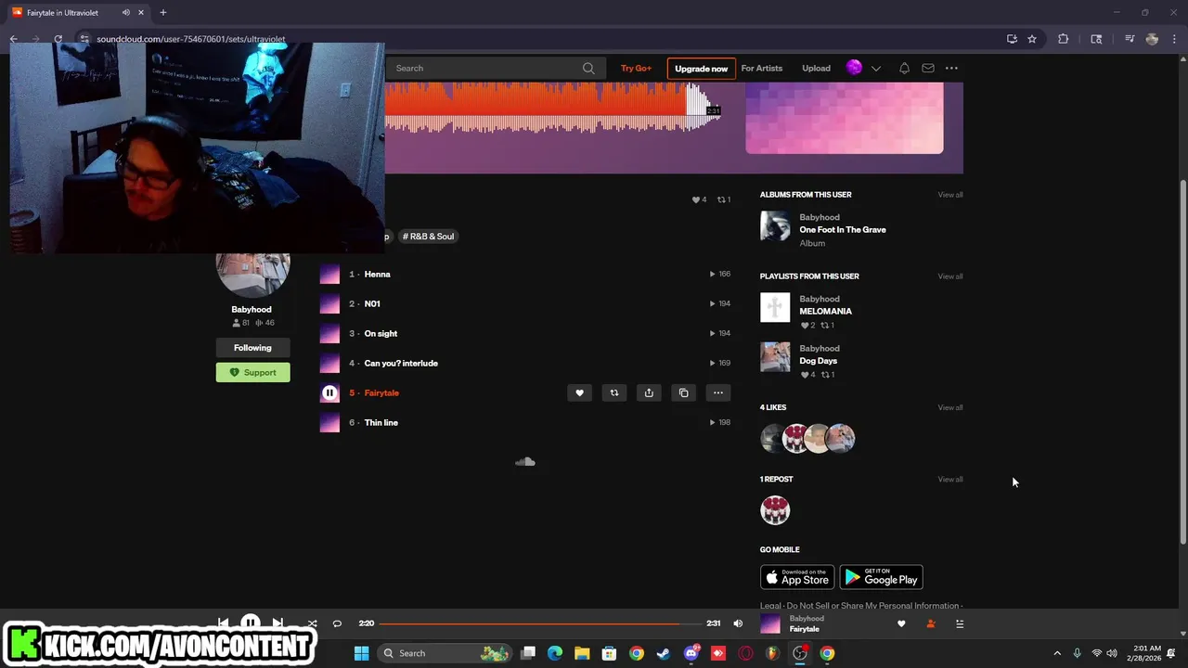Viewport: 1188px width, 668px height.
Task: Open the MELOMANIA playlist
Action: (x=825, y=311)
